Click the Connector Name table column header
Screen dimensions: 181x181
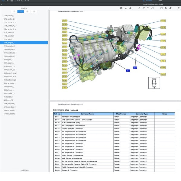pos(87,114)
